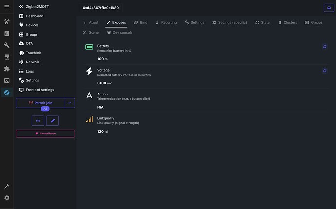Click the Permit join button
This screenshot has width=336, height=209.
pos(40,103)
